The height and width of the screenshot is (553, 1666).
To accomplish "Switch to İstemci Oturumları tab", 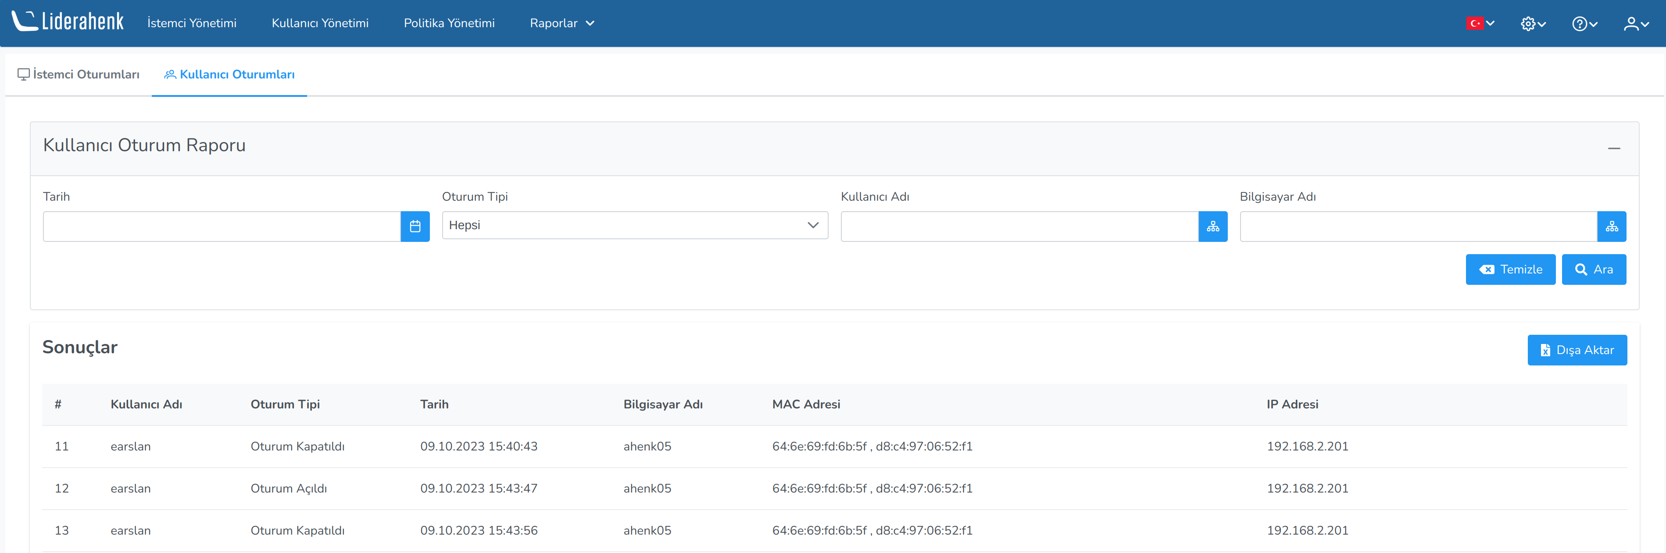I will tap(78, 74).
